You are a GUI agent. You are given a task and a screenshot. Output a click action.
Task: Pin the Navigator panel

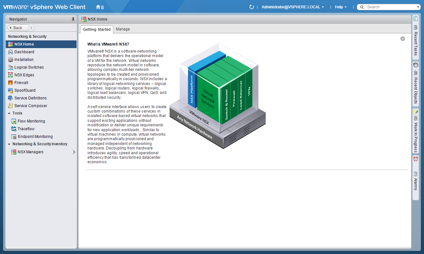(73, 19)
